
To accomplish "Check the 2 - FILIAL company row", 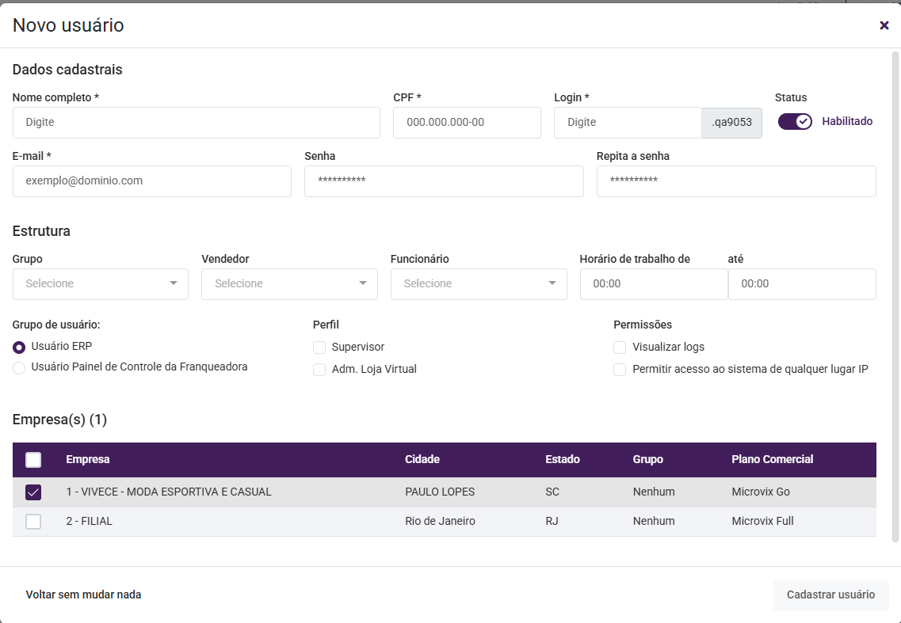I will tap(33, 522).
